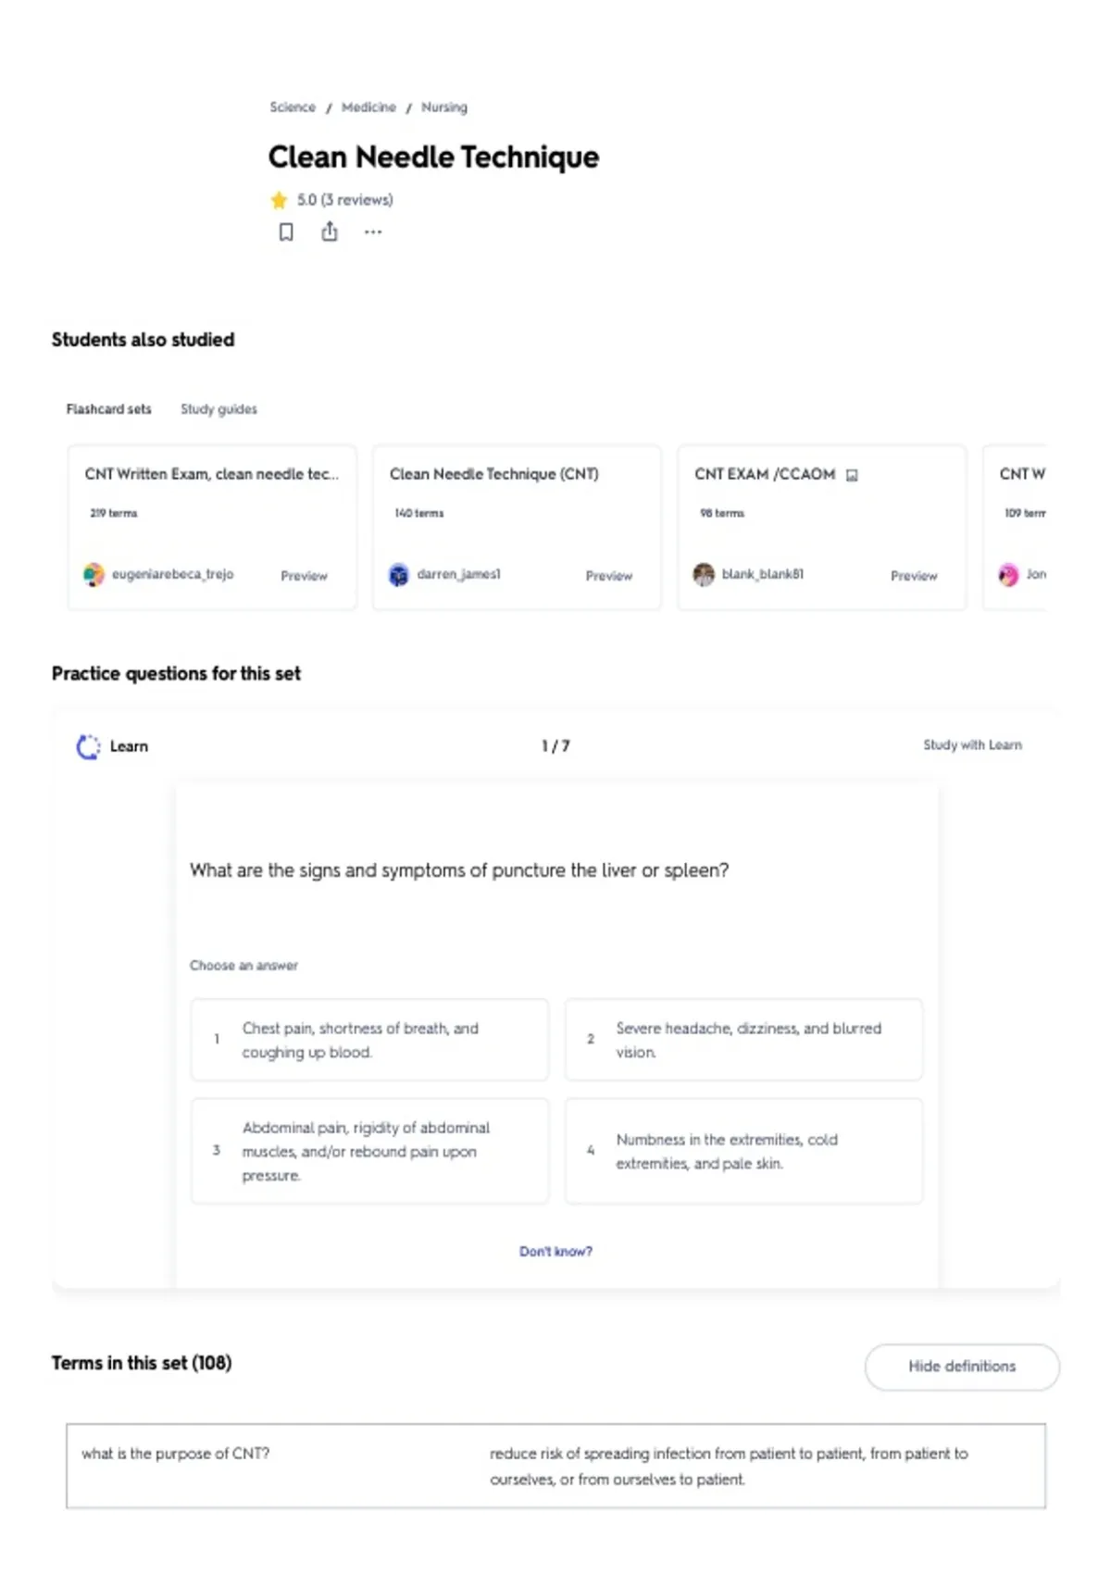Viewport: 1111px width, 1574px height.
Task: Click the share icon below the title
Action: click(x=330, y=231)
